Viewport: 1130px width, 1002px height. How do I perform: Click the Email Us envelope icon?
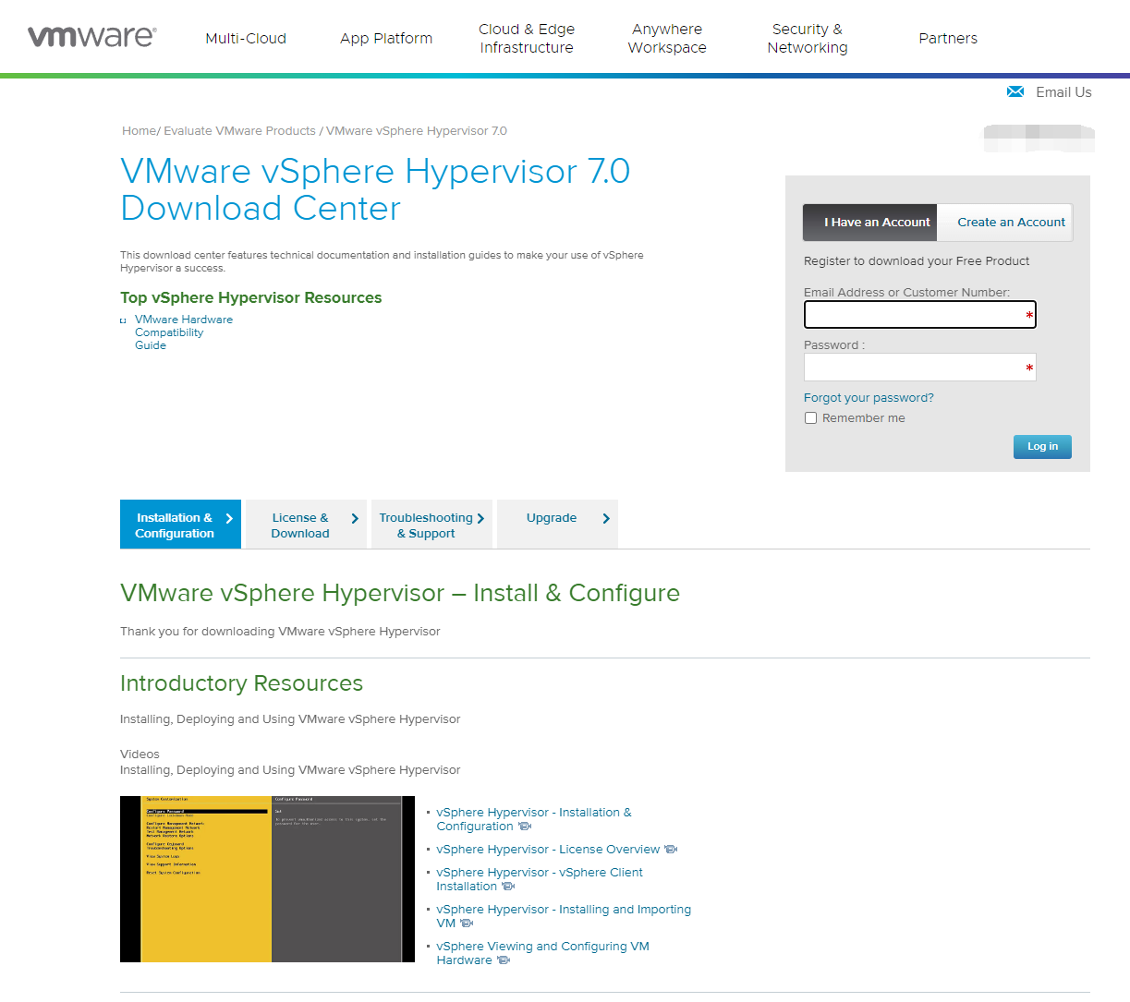tap(1015, 91)
